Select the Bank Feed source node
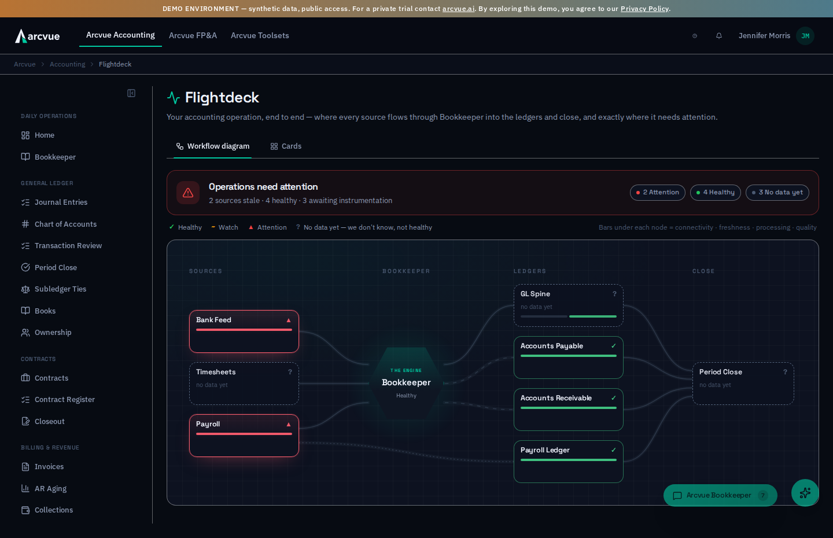This screenshot has width=833, height=538. (x=244, y=331)
